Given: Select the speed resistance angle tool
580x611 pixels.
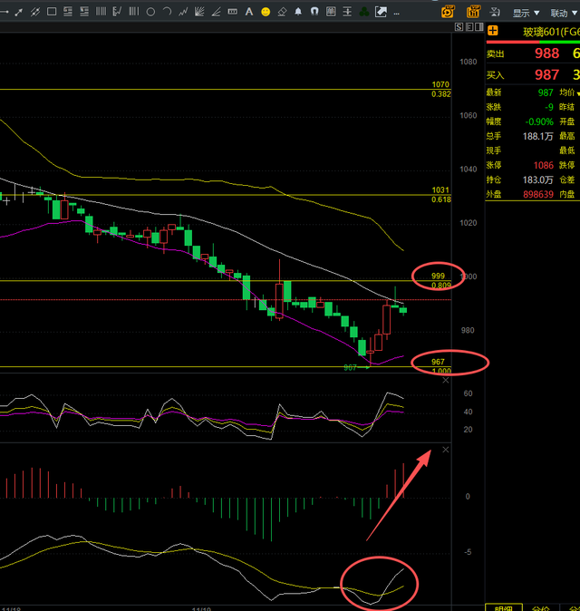Looking at the screenshot, I should (x=216, y=12).
